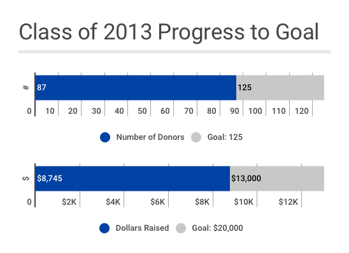Click the $10K tick label on dollars axis

[243, 202]
